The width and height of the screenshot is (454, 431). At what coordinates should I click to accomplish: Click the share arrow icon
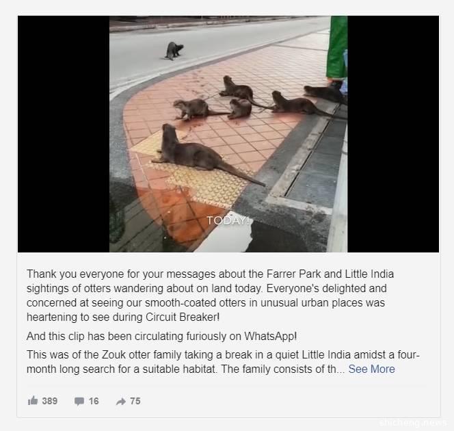121,401
